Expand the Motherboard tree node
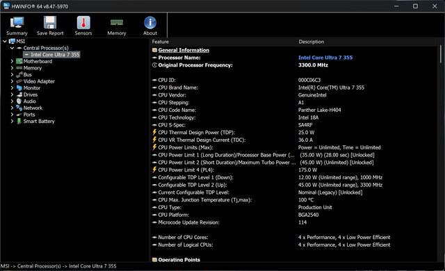 12,61
